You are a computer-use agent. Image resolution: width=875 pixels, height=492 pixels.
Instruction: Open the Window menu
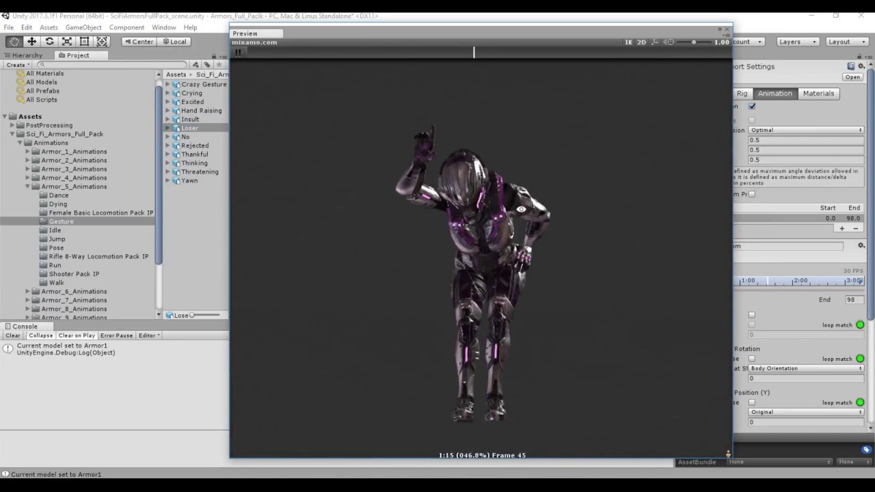pyautogui.click(x=163, y=27)
